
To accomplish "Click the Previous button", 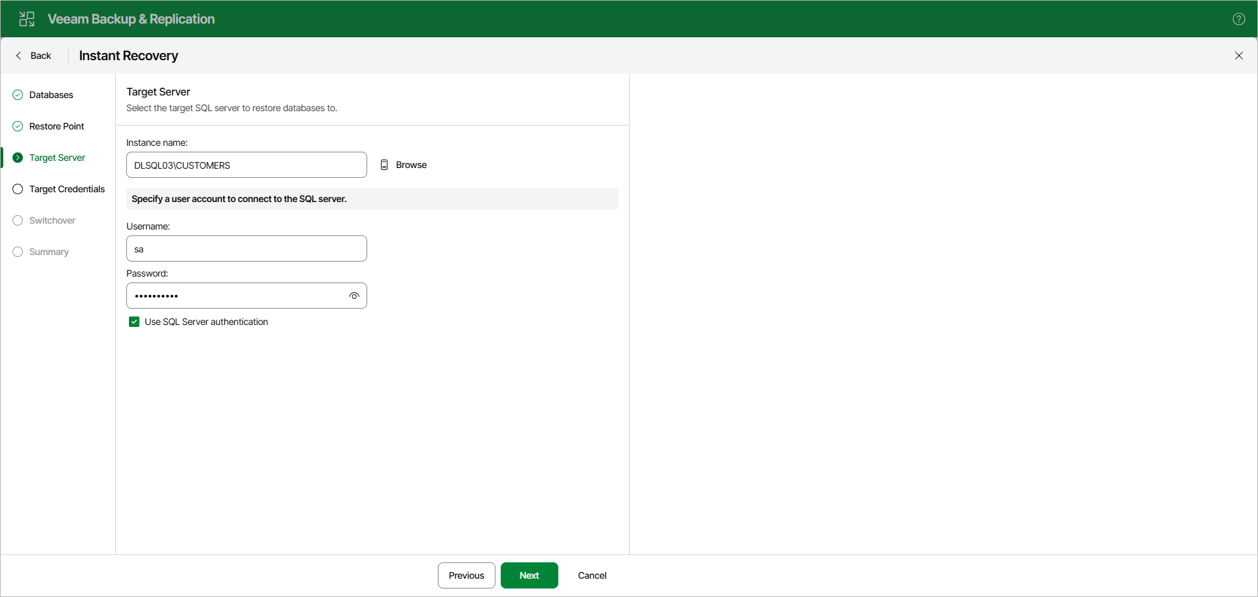I will click(x=467, y=575).
